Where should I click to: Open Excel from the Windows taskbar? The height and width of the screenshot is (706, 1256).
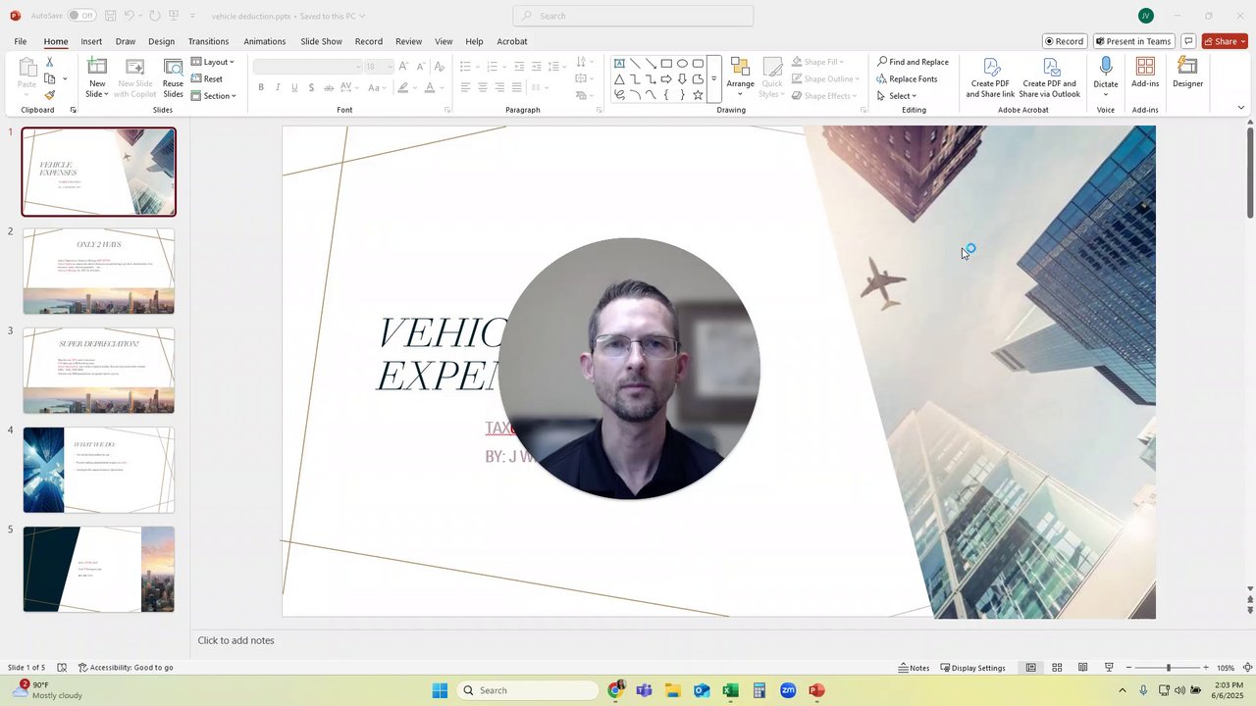tap(730, 690)
